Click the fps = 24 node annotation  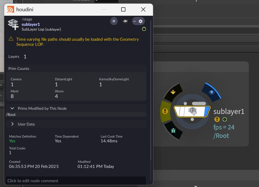(224, 127)
